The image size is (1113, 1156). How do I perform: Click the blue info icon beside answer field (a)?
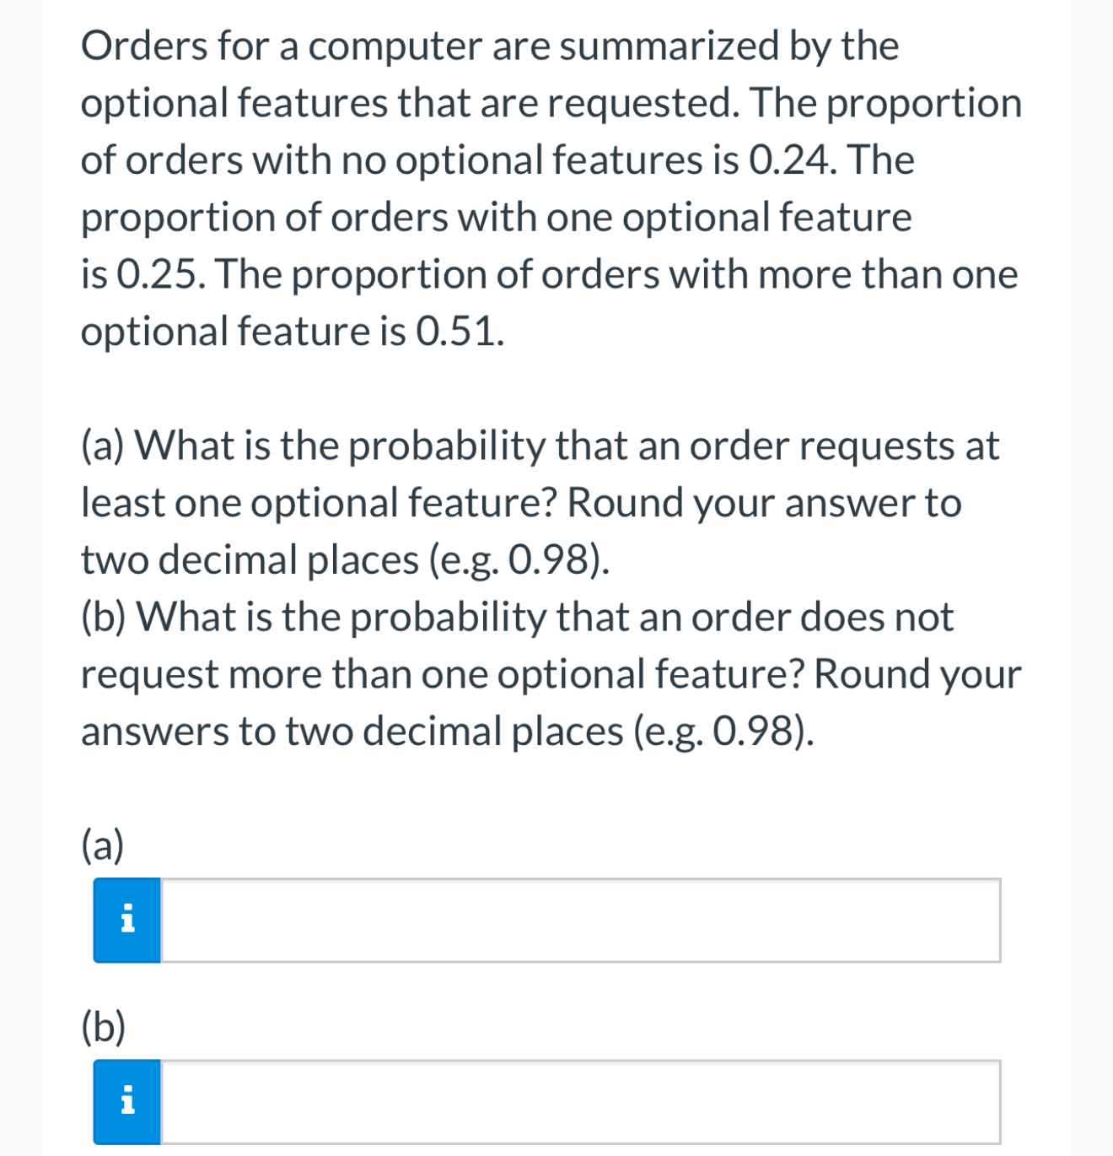point(126,922)
